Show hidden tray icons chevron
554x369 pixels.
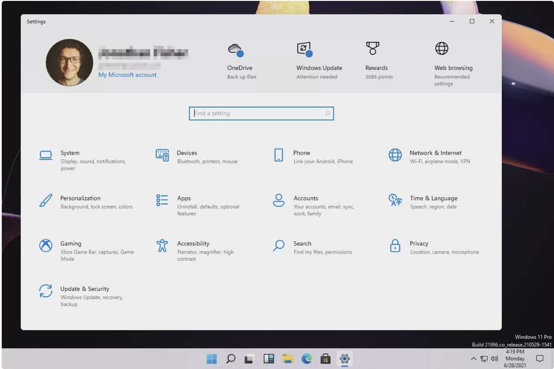coord(474,358)
